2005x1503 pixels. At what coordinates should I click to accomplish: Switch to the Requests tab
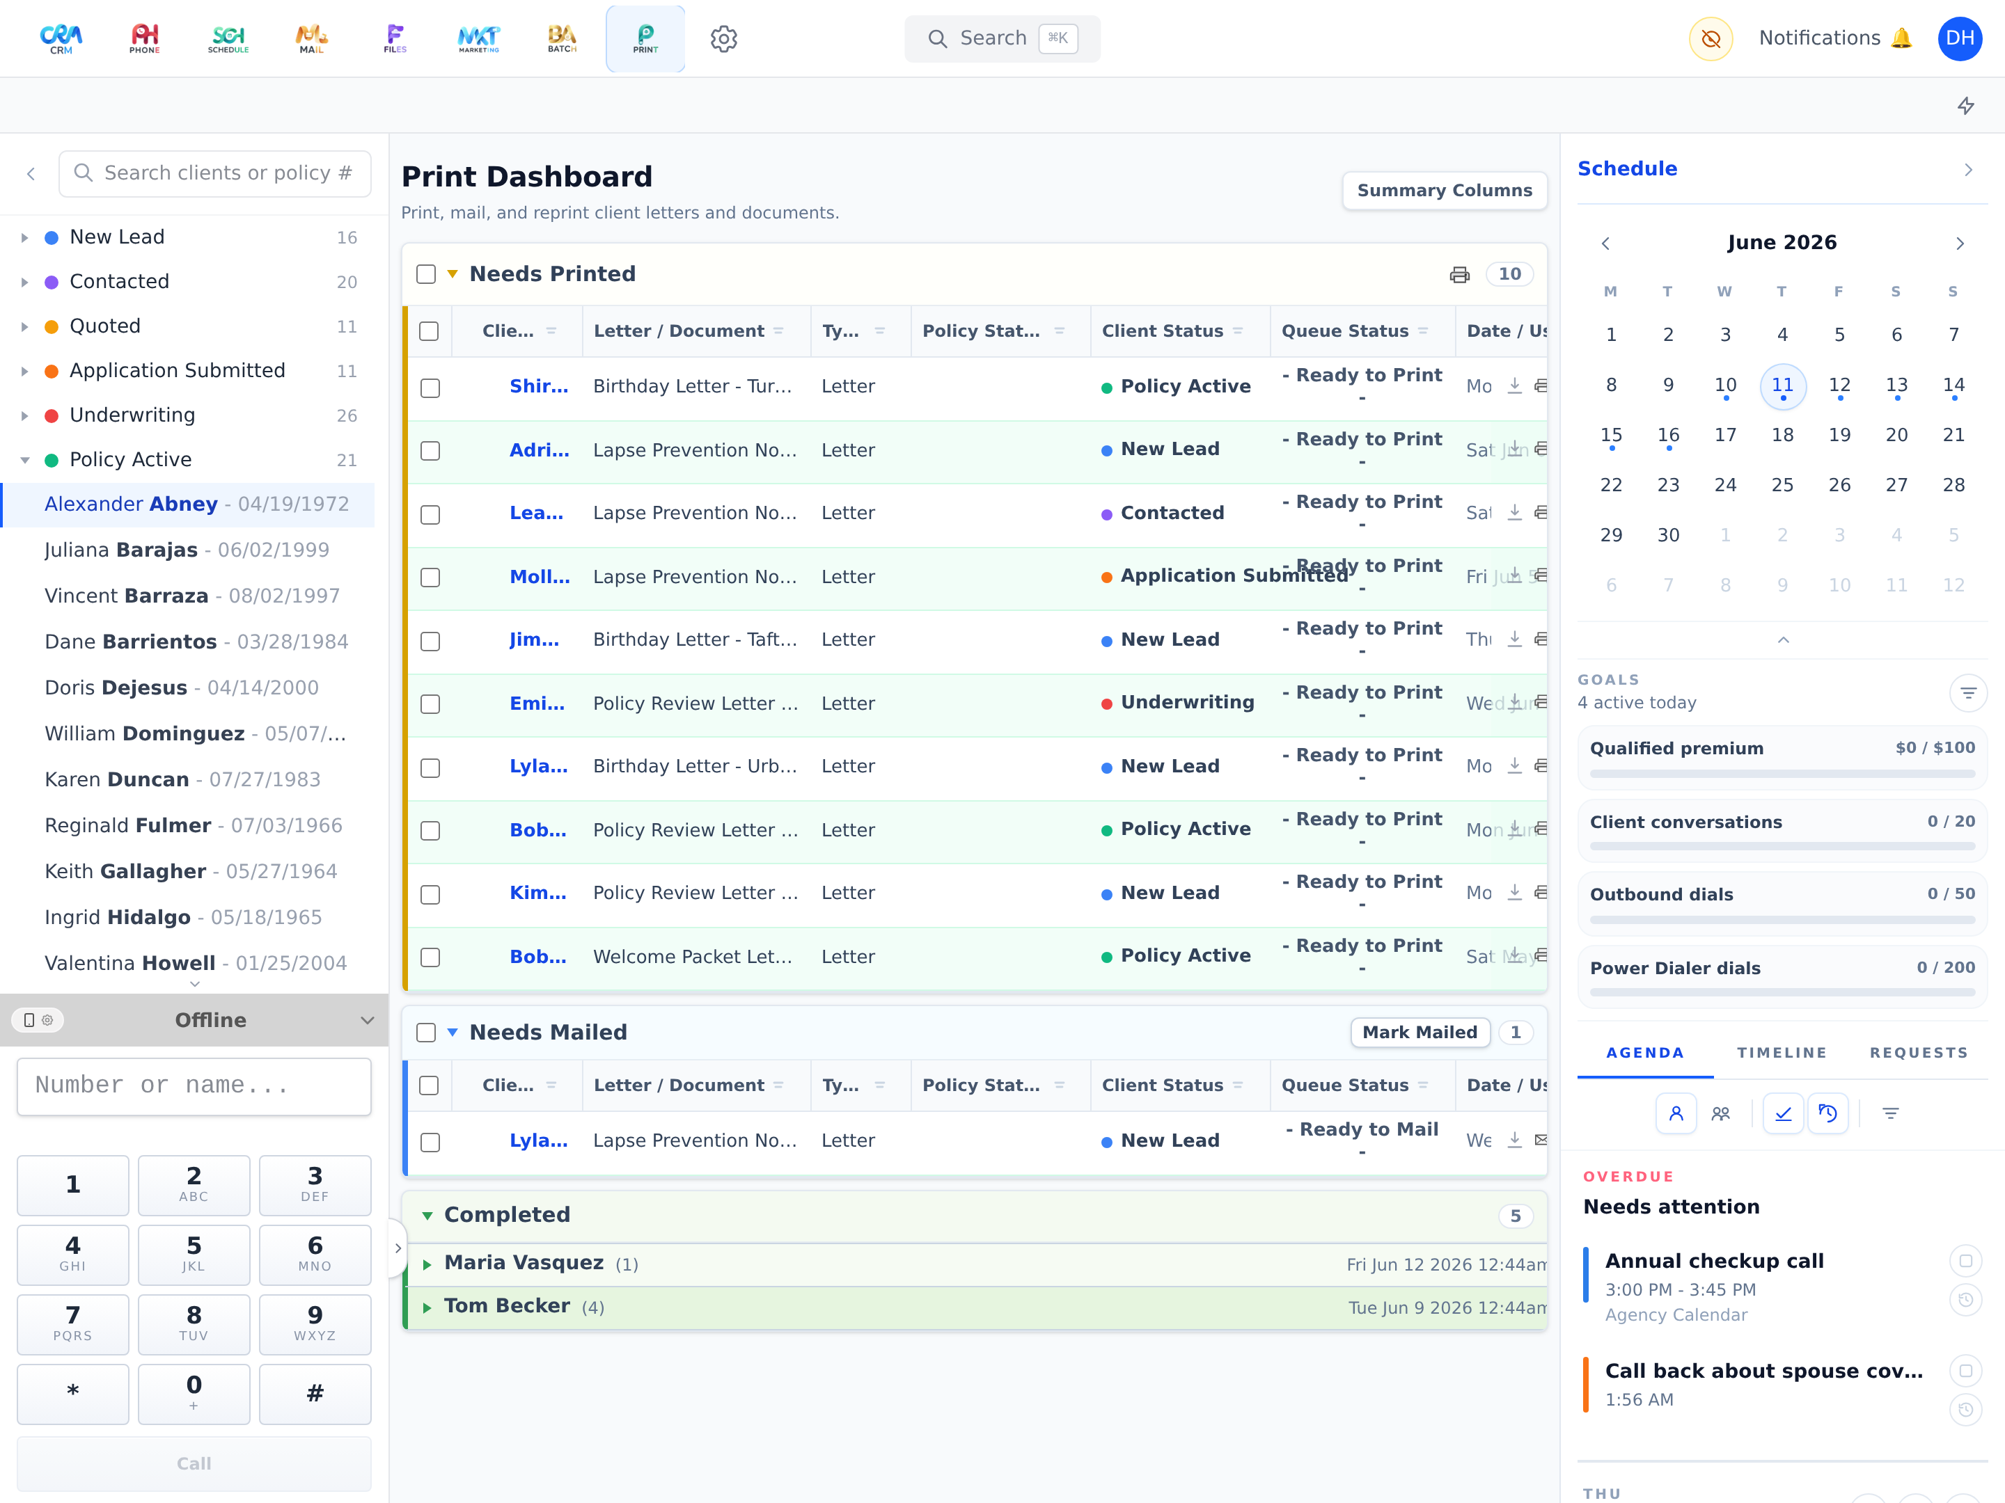pyautogui.click(x=1919, y=1053)
